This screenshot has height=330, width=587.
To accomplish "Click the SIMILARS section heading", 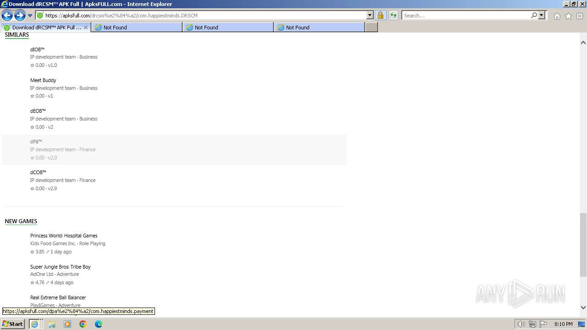I will pos(17,35).
